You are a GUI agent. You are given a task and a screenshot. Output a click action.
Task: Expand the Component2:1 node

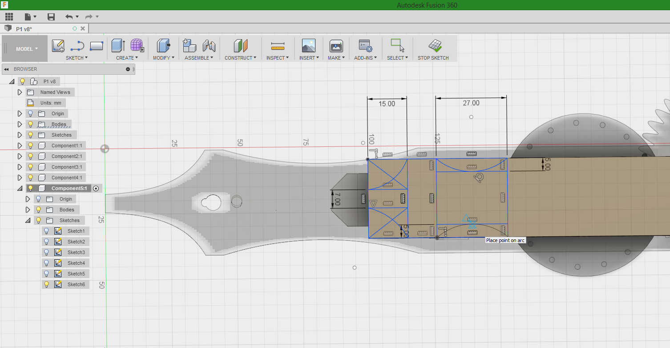click(20, 156)
